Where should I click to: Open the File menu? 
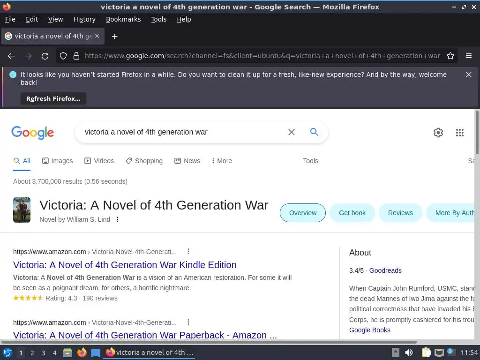[x=10, y=19]
